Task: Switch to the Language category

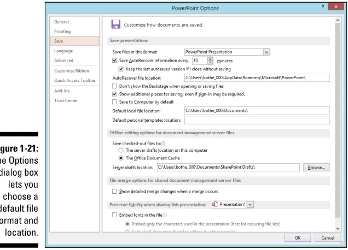Action: tap(74, 51)
